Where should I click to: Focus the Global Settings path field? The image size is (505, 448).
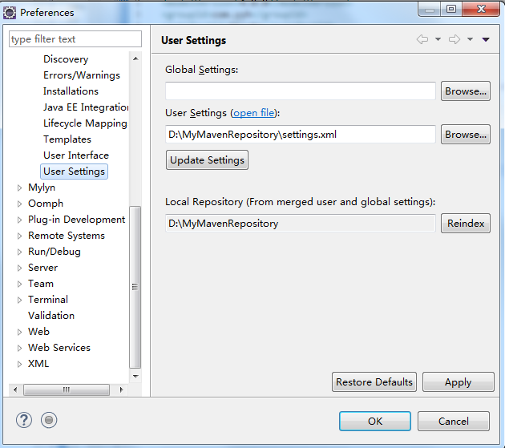(301, 91)
